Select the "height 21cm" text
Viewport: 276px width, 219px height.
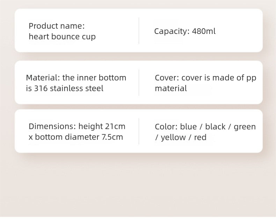(102, 126)
